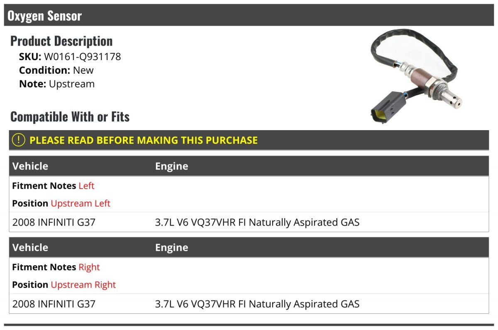
Task: Select the 2008 INFINITI G37 row under Upstream Left
Action: [54, 222]
